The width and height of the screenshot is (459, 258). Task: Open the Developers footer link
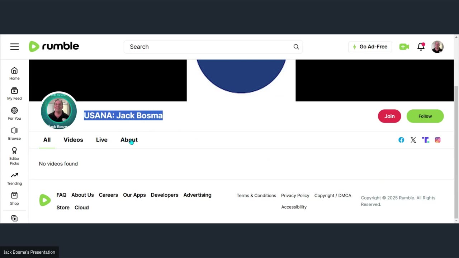pos(165,195)
